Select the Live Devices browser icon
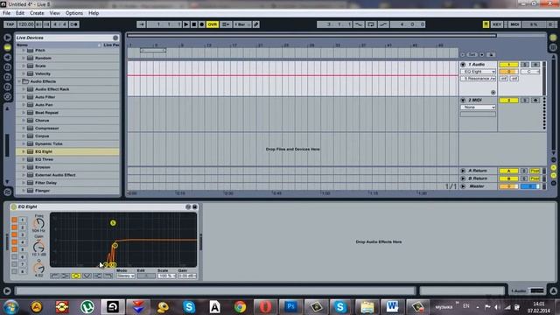This screenshot has width=560, height=315. [x=7, y=47]
